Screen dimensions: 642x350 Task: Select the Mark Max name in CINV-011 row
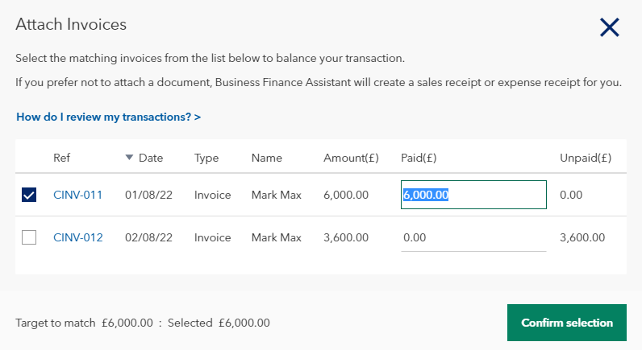(x=276, y=195)
